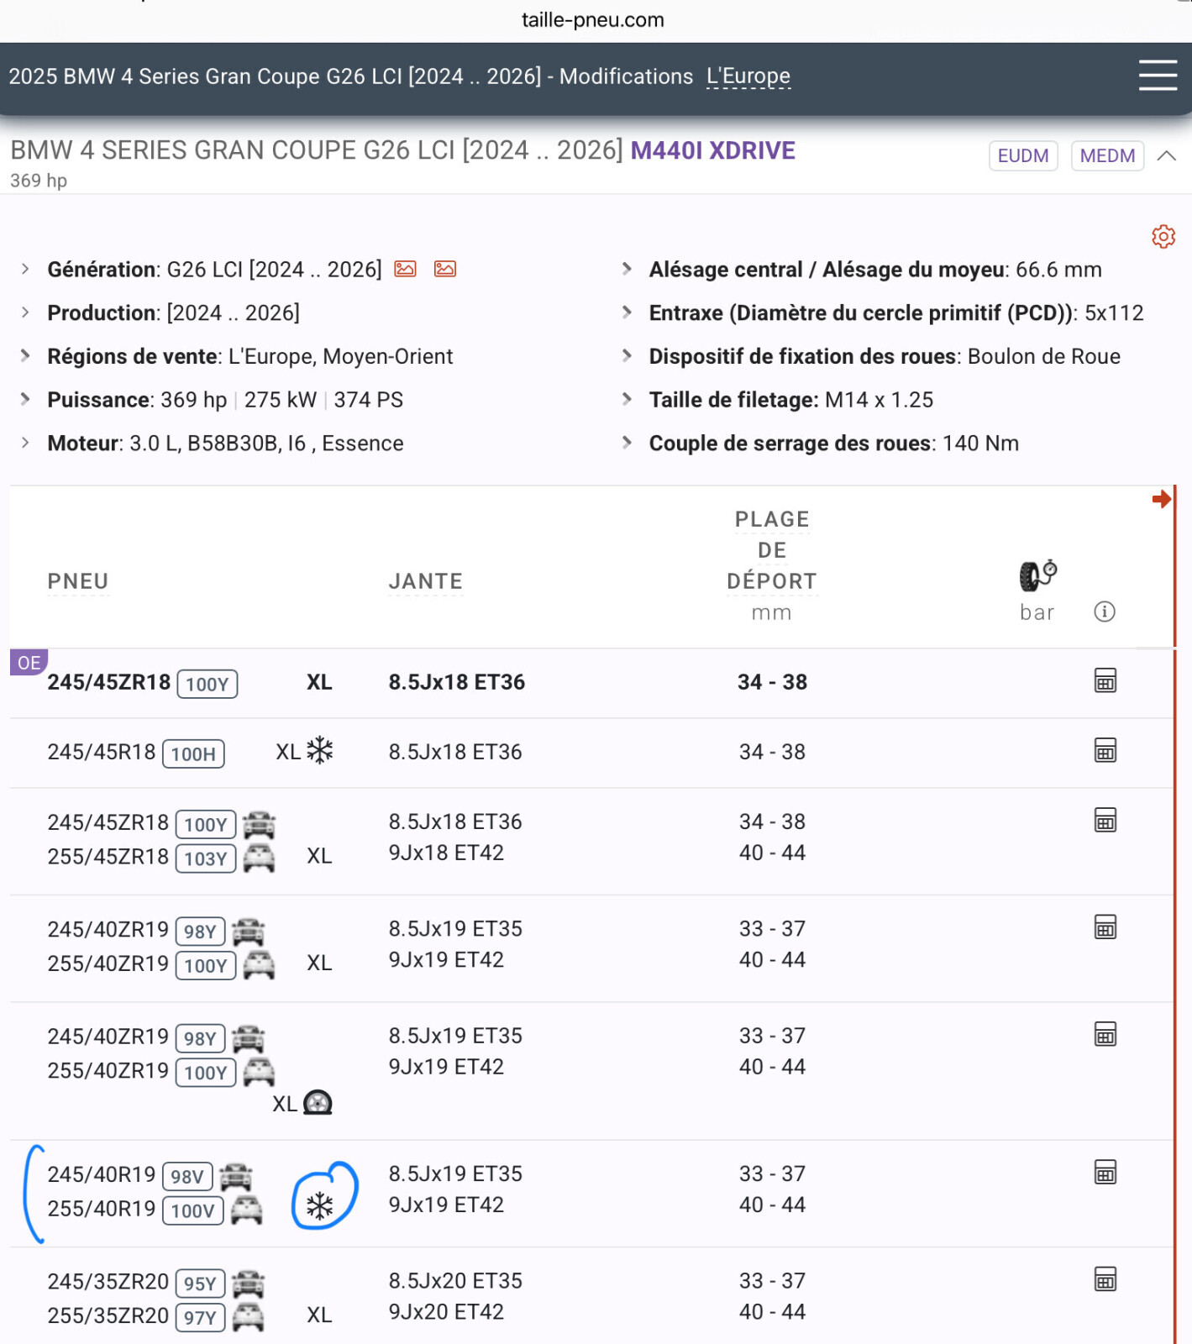Select the MEDM market tag
This screenshot has height=1344, width=1192.
tap(1107, 155)
